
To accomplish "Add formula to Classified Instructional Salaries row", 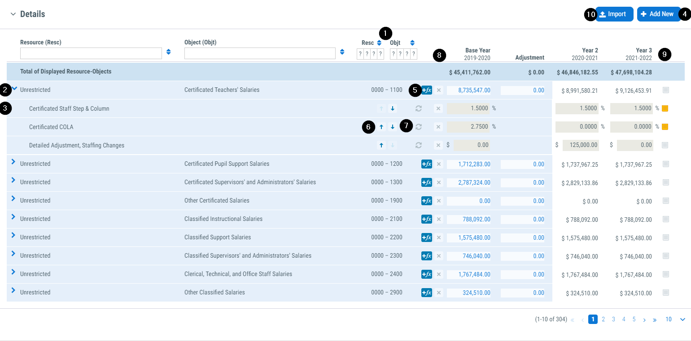I will pyautogui.click(x=427, y=219).
